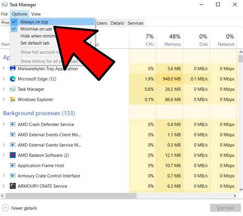This screenshot has height=216, width=243.
Task: Click the 26.5 MB memory cell
Action: click(169, 89)
